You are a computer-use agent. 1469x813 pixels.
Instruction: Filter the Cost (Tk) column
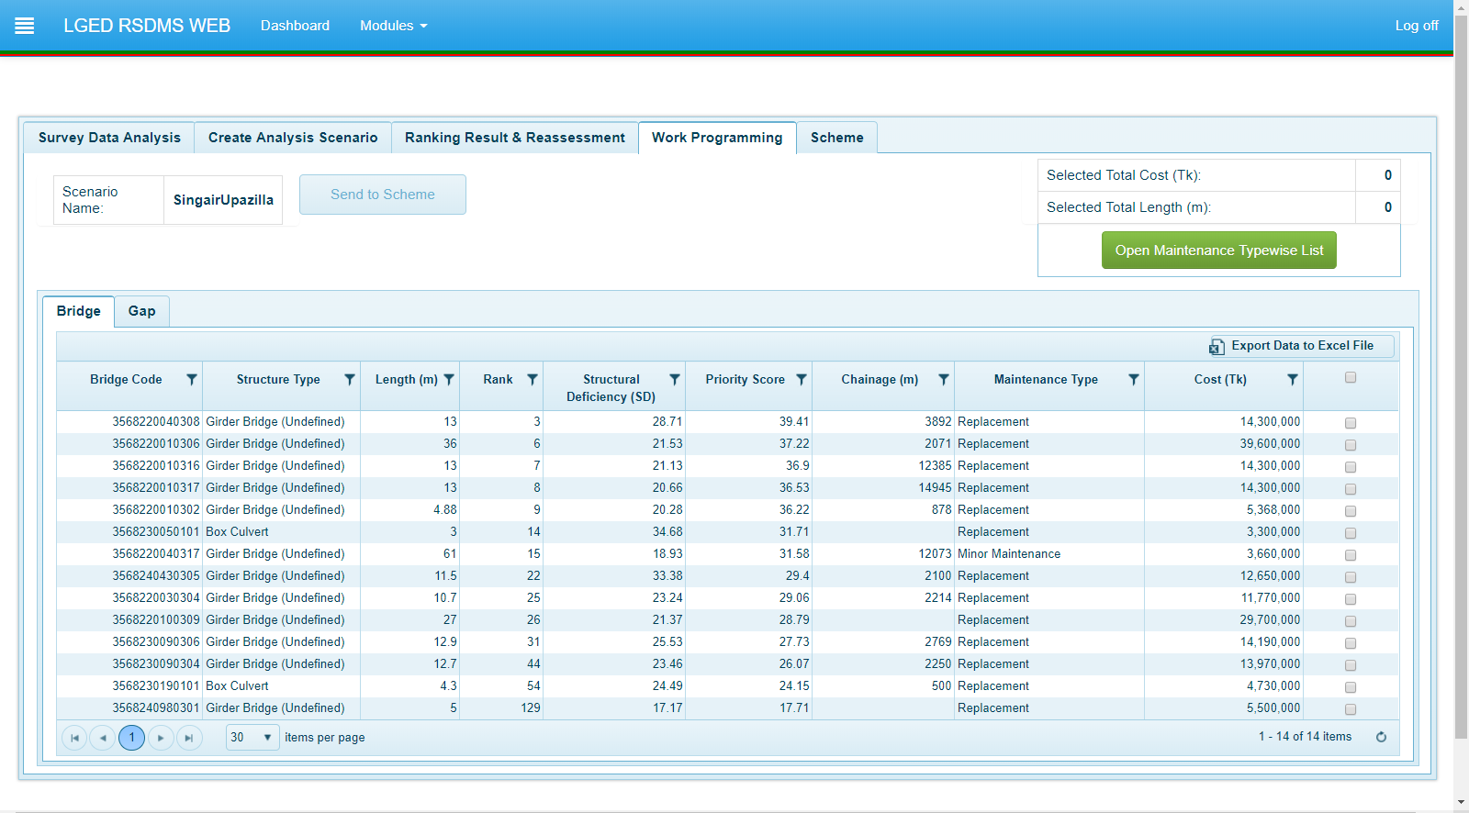[1293, 379]
